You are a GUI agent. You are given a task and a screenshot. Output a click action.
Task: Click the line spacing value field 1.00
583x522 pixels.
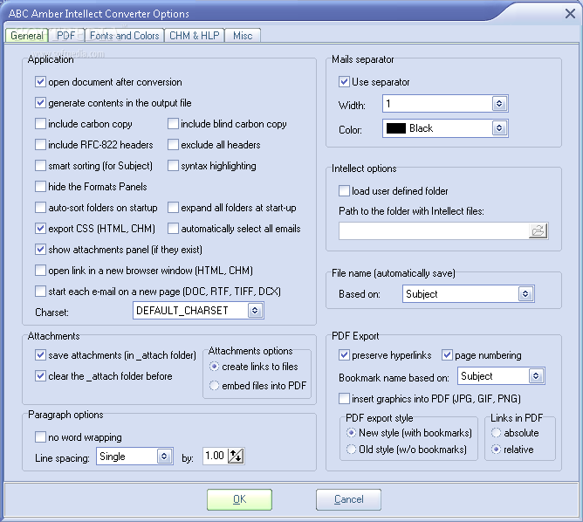[215, 456]
